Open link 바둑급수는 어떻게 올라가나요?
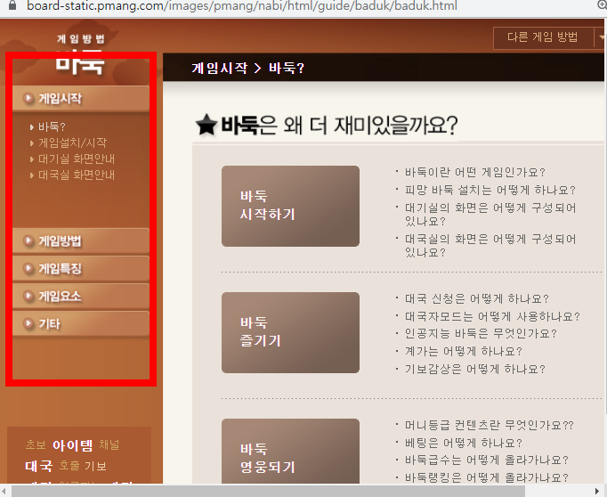This screenshot has width=607, height=497. [486, 460]
